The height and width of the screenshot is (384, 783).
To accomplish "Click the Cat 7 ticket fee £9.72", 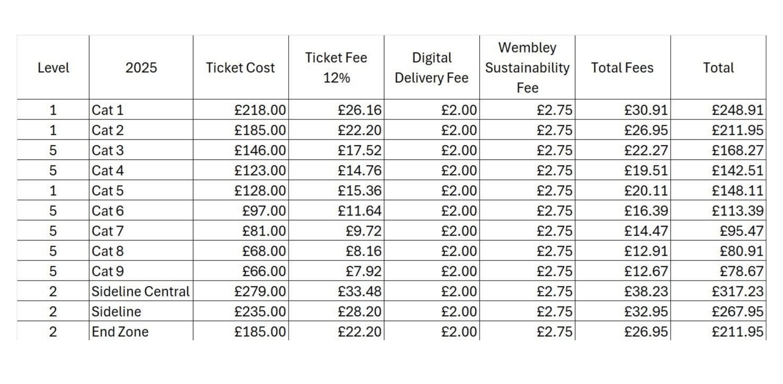I will click(363, 231).
